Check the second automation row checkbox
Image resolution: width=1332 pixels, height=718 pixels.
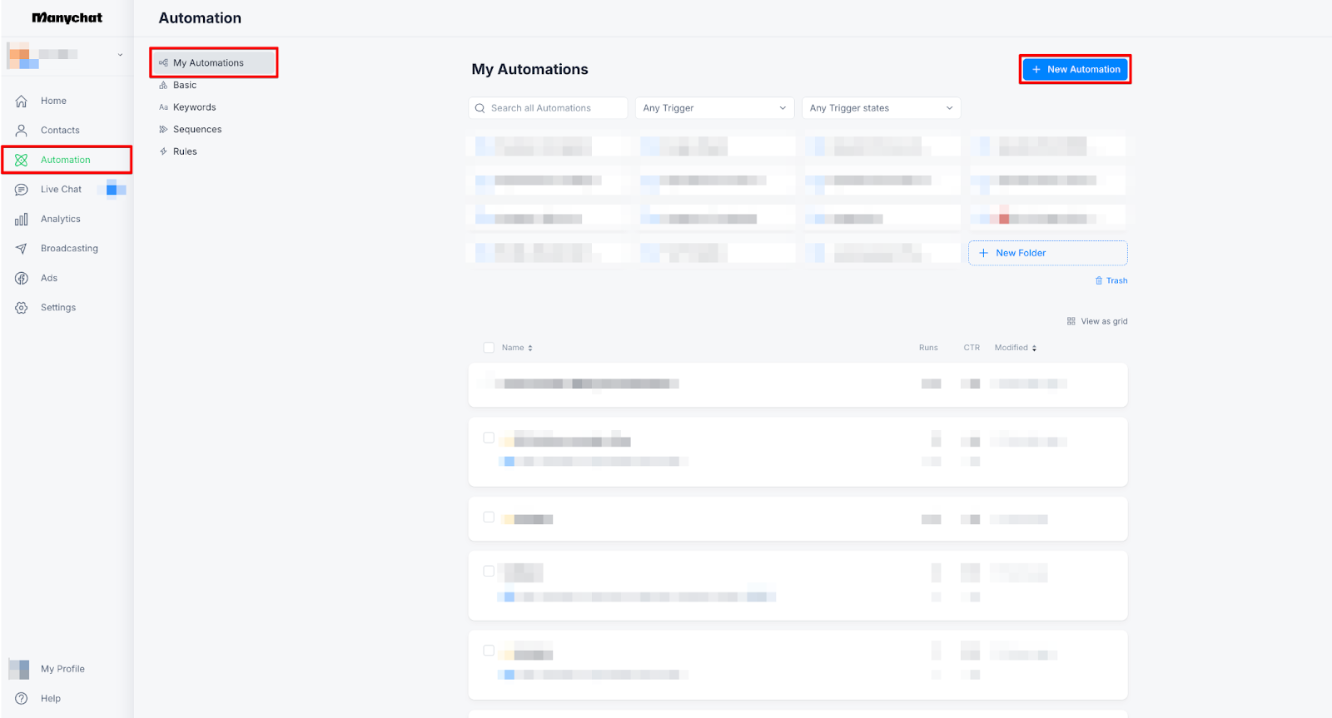(x=489, y=438)
